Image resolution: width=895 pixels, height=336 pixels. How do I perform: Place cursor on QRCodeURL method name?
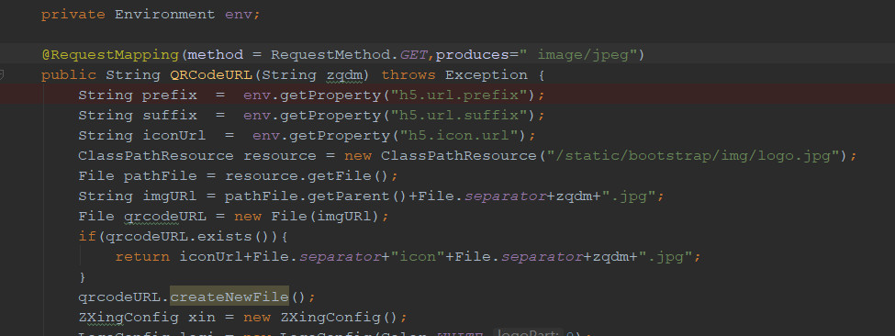pyautogui.click(x=210, y=74)
